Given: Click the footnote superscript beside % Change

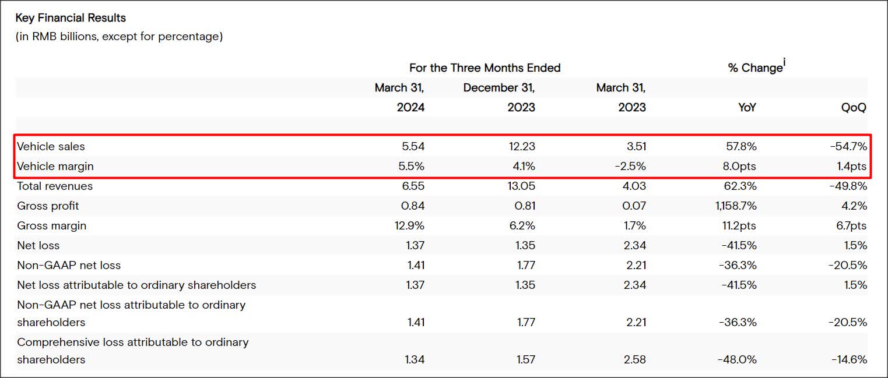Looking at the screenshot, I should point(784,62).
